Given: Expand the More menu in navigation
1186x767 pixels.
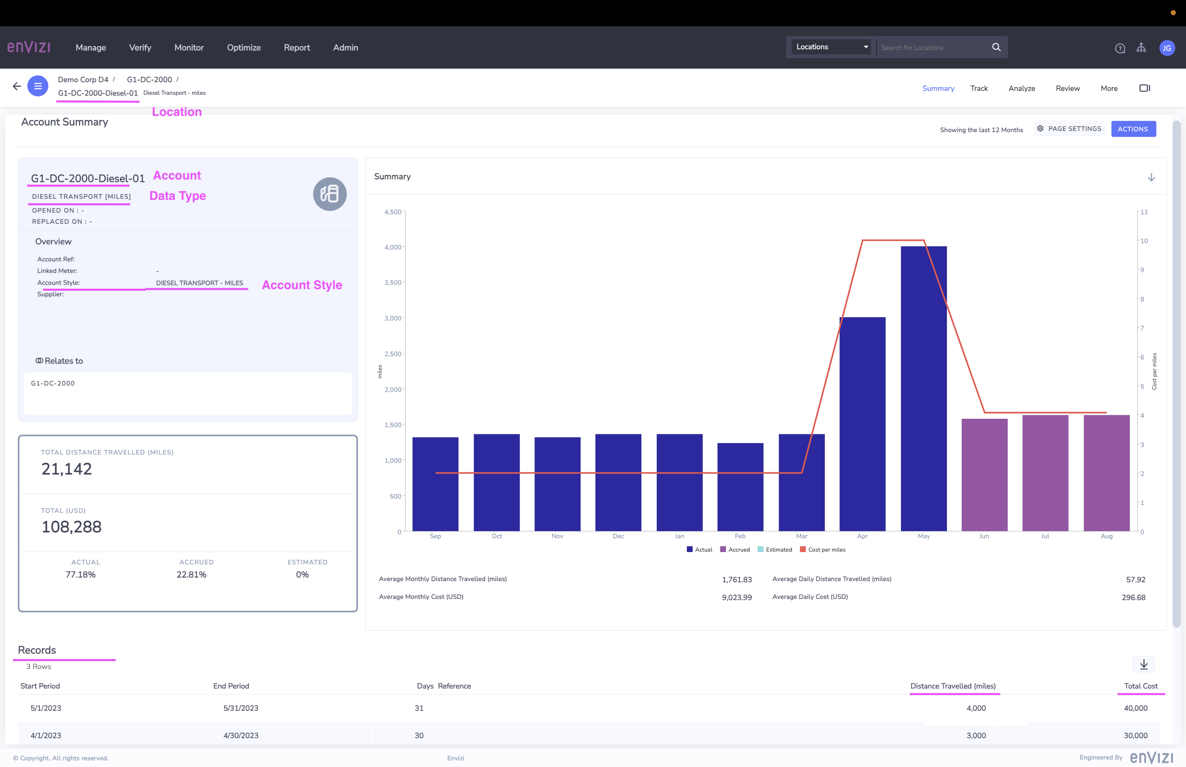Looking at the screenshot, I should pyautogui.click(x=1108, y=88).
